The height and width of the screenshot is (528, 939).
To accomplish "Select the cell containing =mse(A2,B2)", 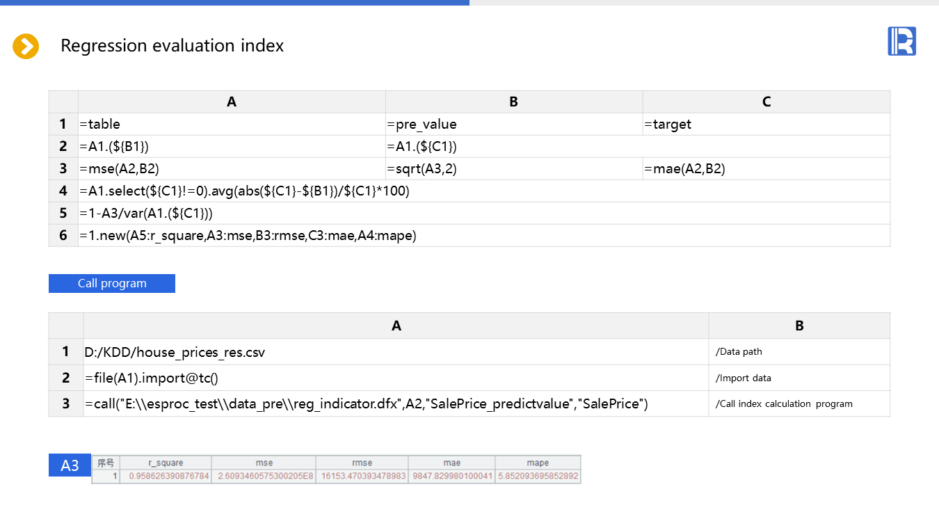I will tap(232, 168).
